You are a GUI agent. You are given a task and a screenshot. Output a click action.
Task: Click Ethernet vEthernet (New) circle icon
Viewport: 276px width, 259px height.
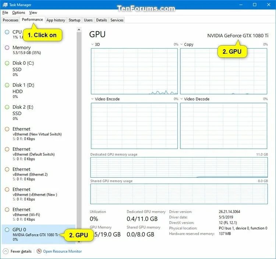pyautogui.click(x=7, y=189)
